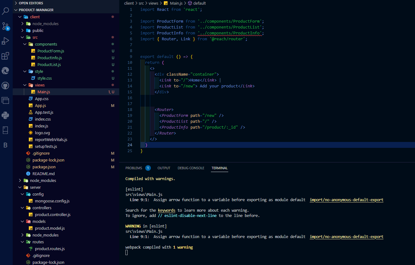Select the Run and Debug icon

tap(6, 41)
